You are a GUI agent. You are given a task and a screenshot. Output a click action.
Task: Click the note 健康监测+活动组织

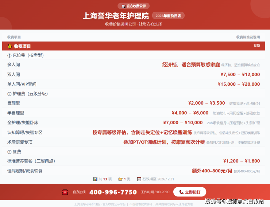click(244, 103)
